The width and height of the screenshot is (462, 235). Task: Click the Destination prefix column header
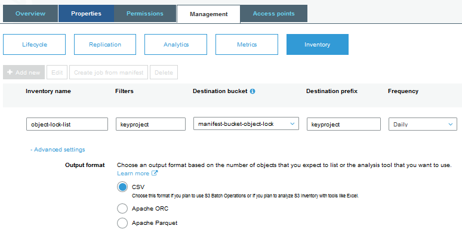[332, 91]
